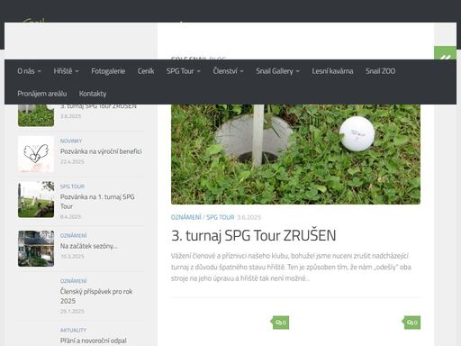The image size is (461, 346).
Task: Select OZNÁMENÍ label above Na začátek sezóny
Action: [74, 235]
